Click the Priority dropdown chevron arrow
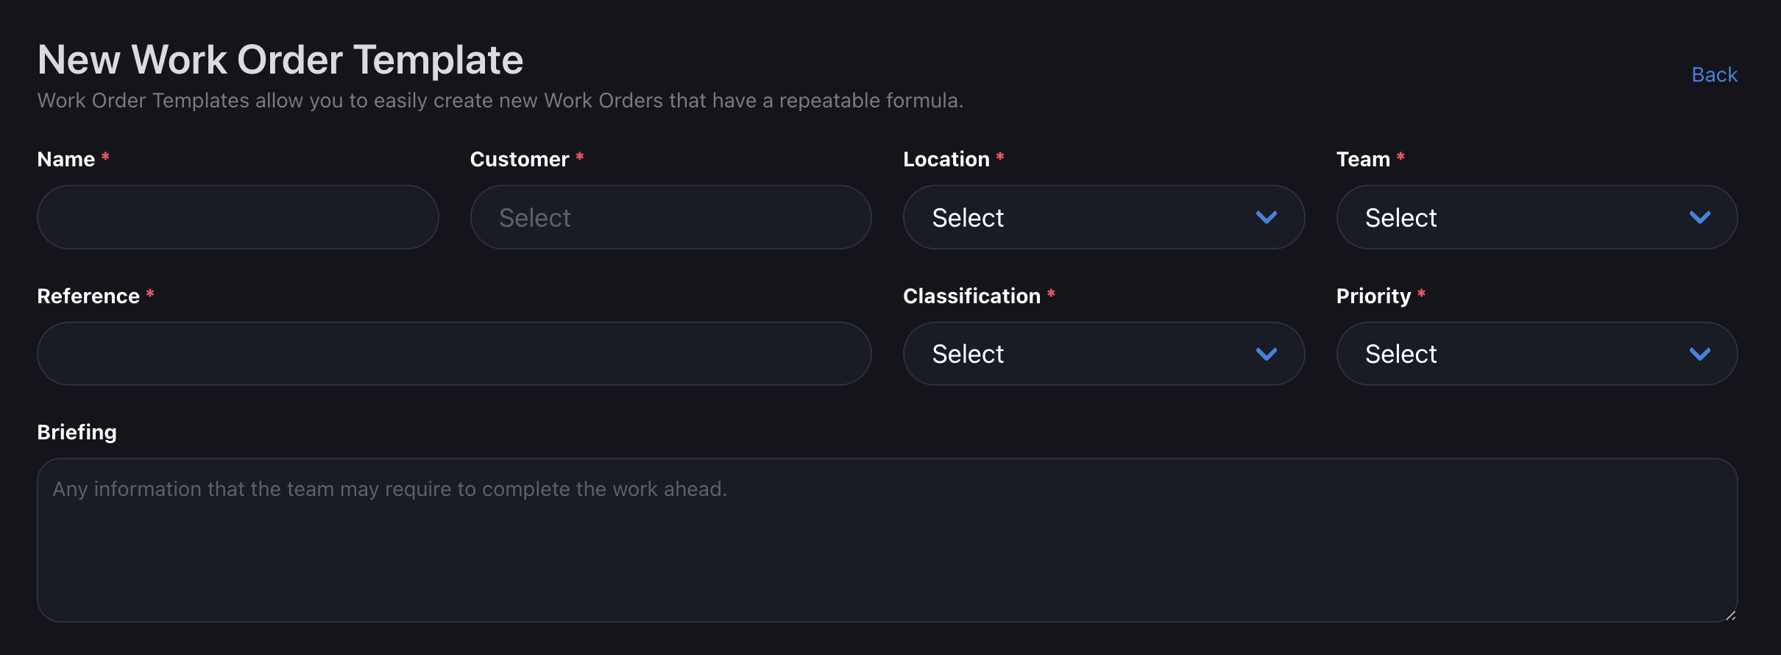Viewport: 1781px width, 655px height. pos(1699,354)
